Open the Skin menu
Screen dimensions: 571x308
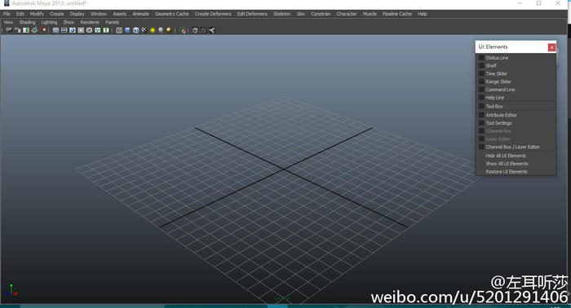click(x=301, y=14)
